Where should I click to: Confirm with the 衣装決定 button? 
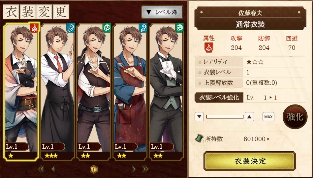tap(250, 161)
